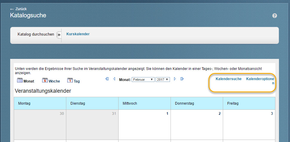Image resolution: width=290 pixels, height=142 pixels.
Task: Switch to Woche calendar view
Action: point(51,80)
